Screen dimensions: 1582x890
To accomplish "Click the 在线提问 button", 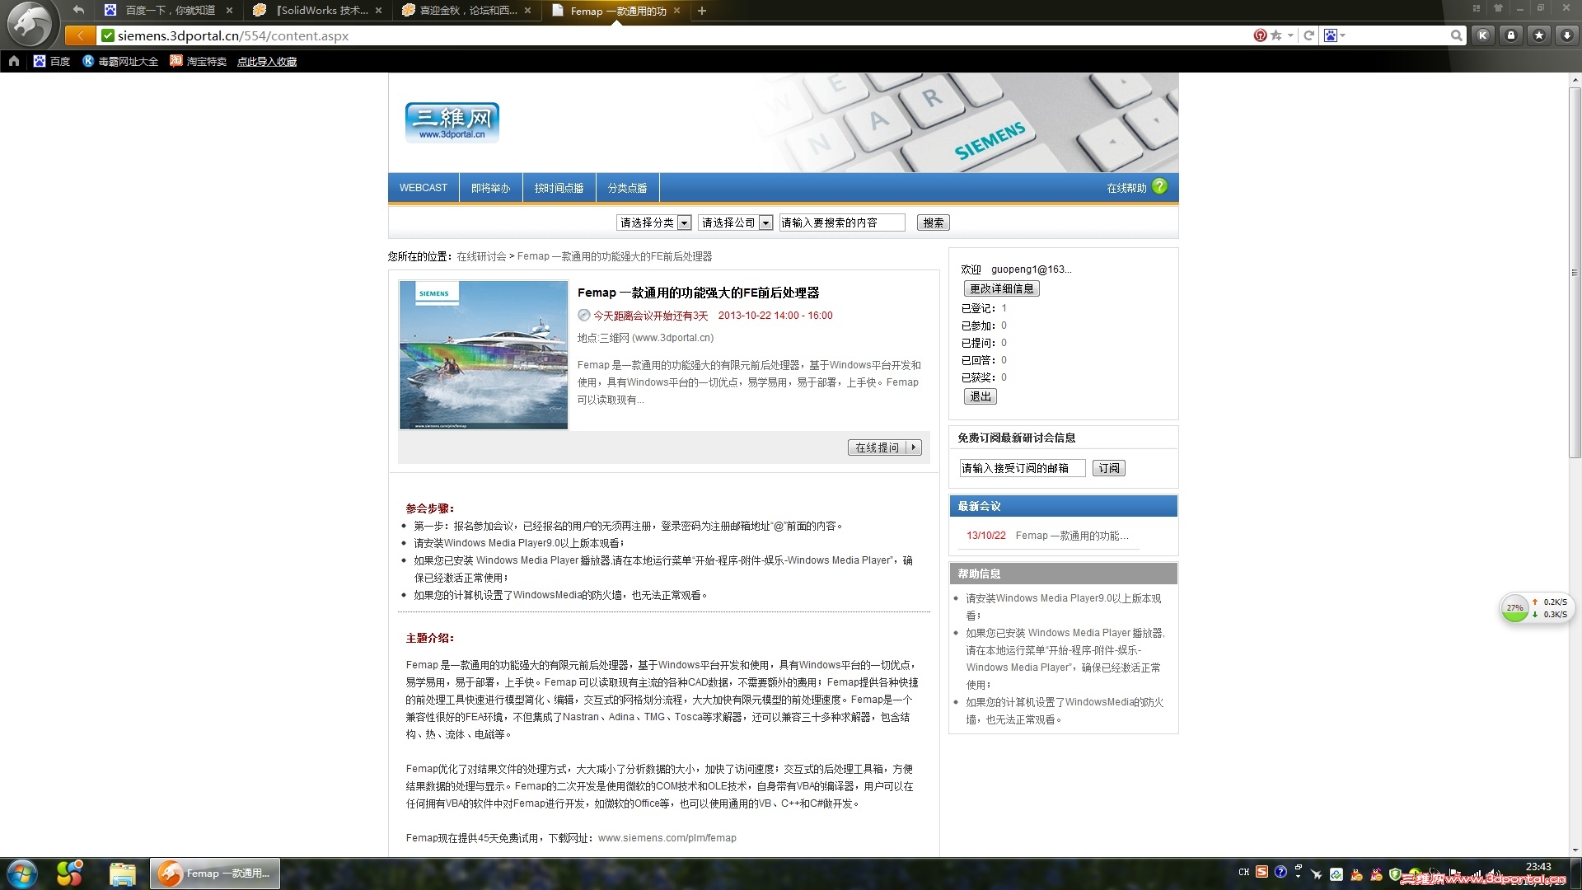I will pos(885,447).
